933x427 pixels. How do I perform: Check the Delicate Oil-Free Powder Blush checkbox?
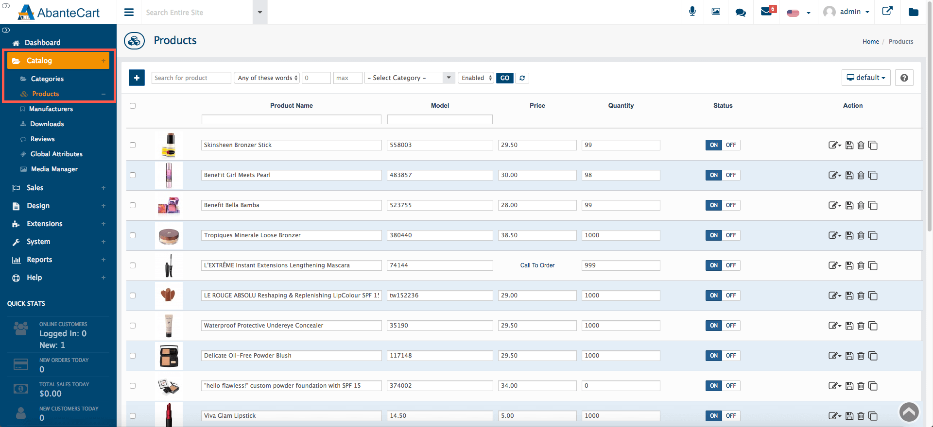[133, 356]
